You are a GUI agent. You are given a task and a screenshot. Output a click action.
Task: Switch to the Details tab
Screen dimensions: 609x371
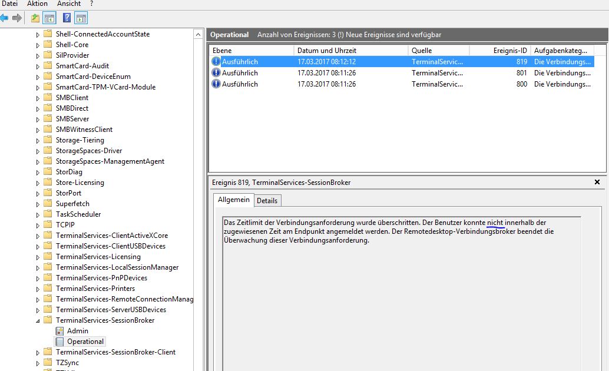[x=267, y=201]
